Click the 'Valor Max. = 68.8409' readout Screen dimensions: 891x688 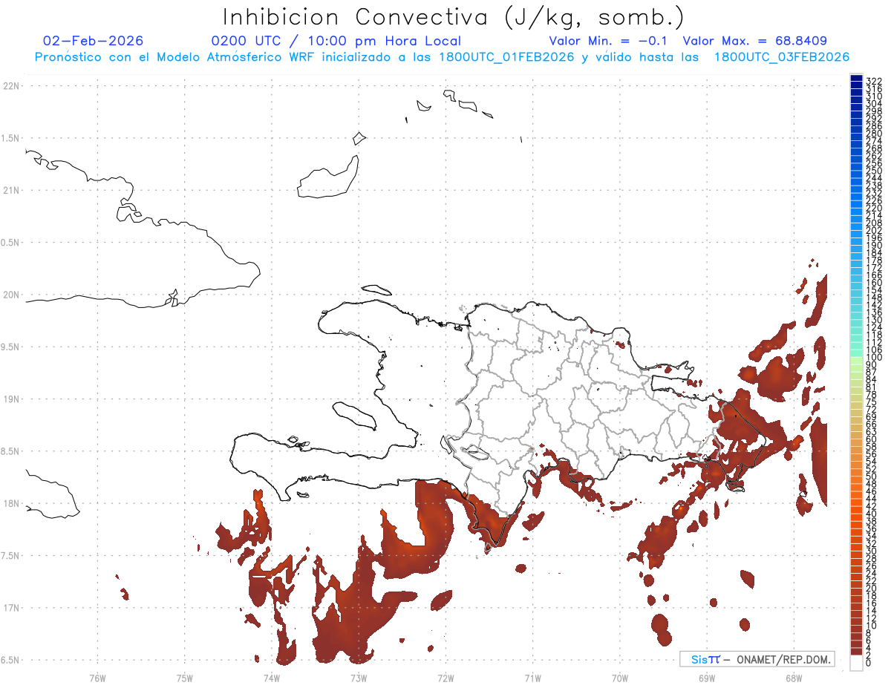tap(754, 41)
